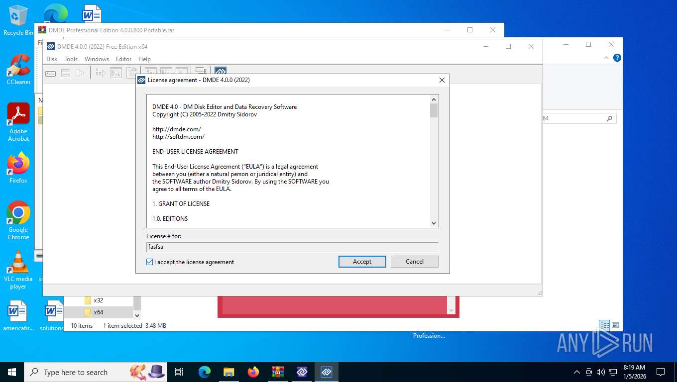Click the play-arrow toolbar icon in DMDE
This screenshot has height=382, width=677.
[x=80, y=73]
